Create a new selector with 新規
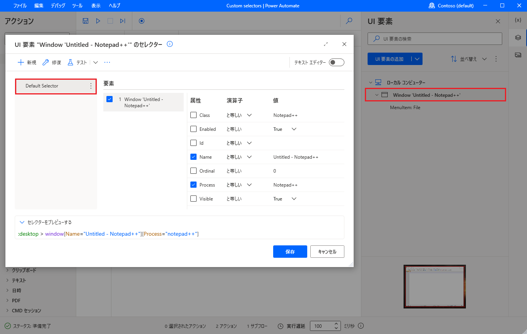Screen dimensions: 527x334 [27, 62]
